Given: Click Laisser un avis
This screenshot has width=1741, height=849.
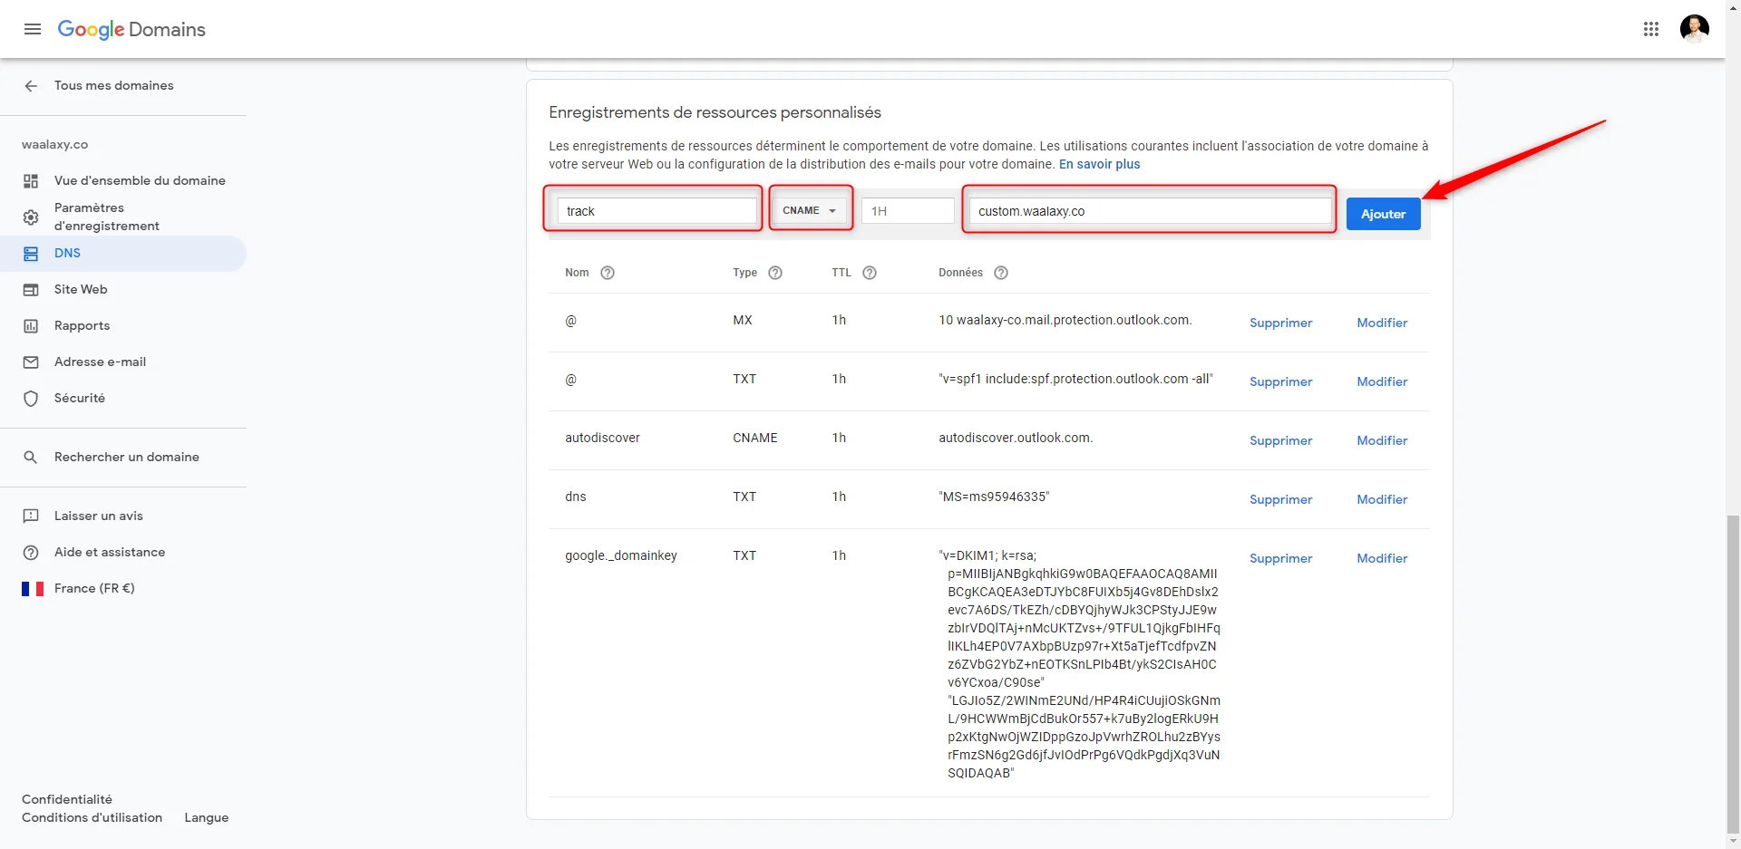Looking at the screenshot, I should click(x=99, y=516).
